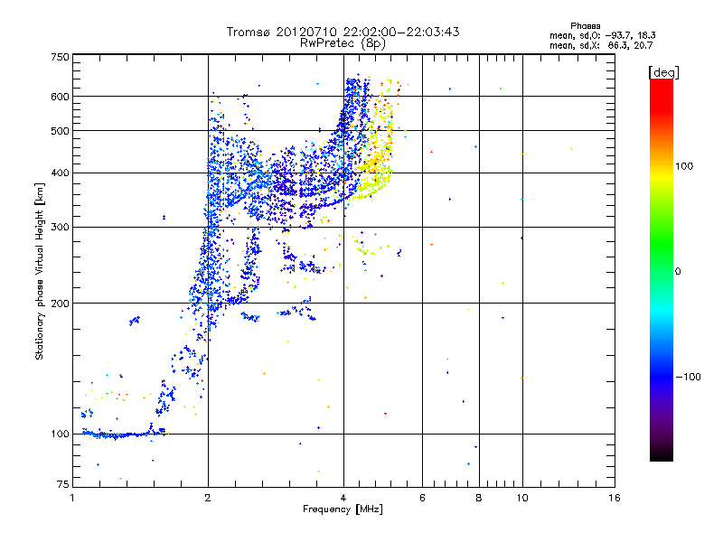Click the colorbar label '0'
This screenshot has height=542, width=723.
[x=678, y=272]
